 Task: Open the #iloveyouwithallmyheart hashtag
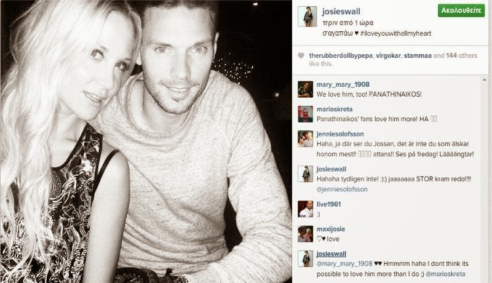(395, 33)
